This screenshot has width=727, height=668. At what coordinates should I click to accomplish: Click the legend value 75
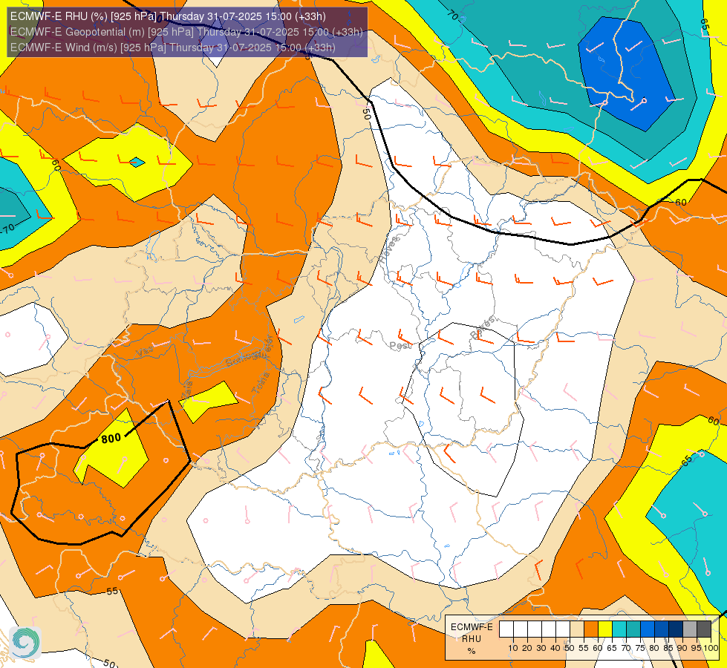point(639,648)
